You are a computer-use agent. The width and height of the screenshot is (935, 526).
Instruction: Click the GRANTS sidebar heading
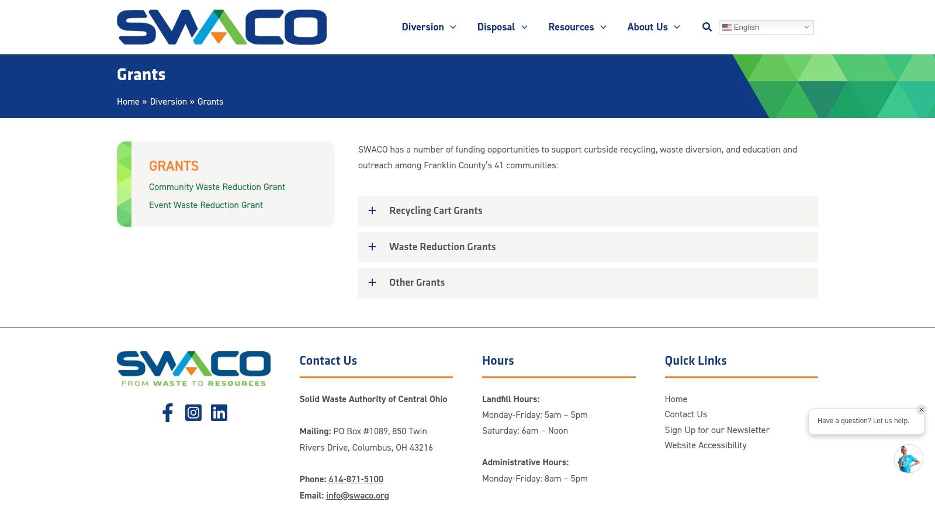click(x=174, y=166)
